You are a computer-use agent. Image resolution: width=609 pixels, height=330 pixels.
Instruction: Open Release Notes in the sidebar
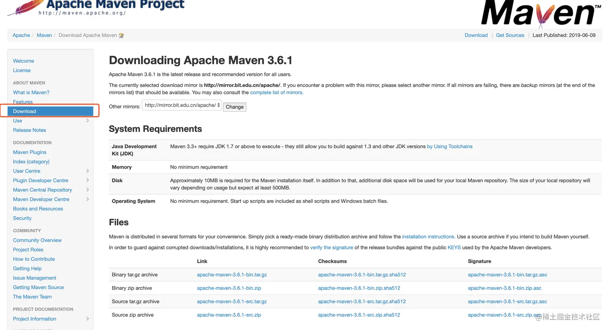[x=29, y=130]
